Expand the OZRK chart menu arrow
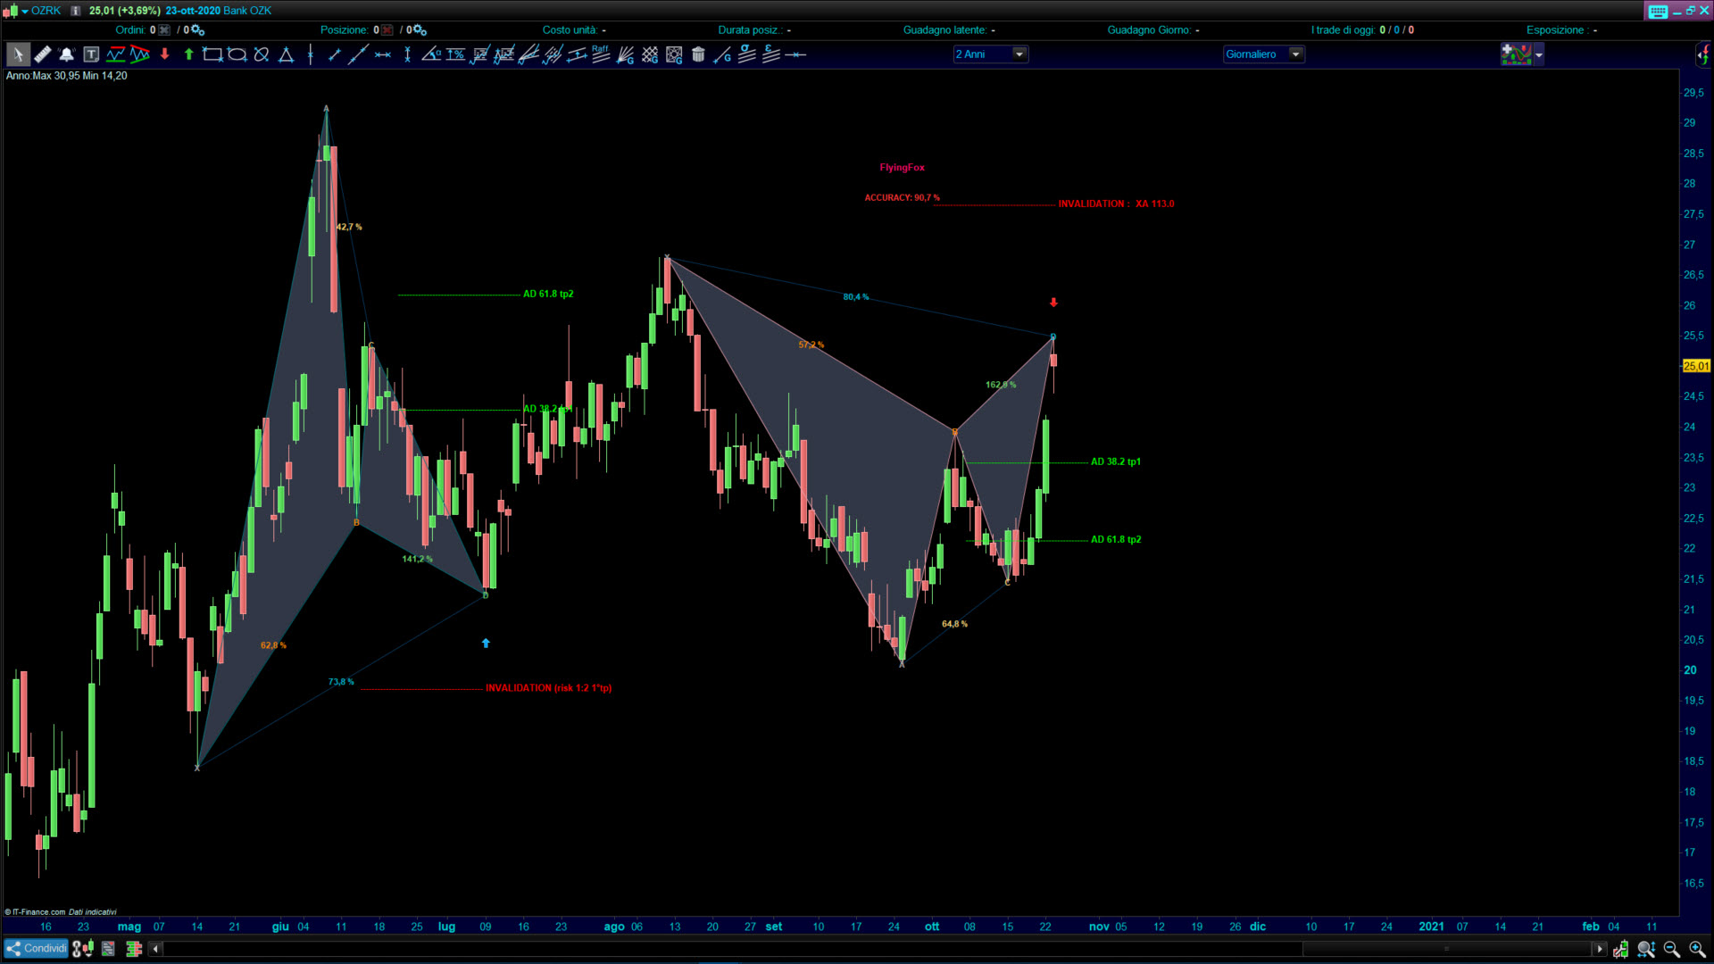 (25, 11)
